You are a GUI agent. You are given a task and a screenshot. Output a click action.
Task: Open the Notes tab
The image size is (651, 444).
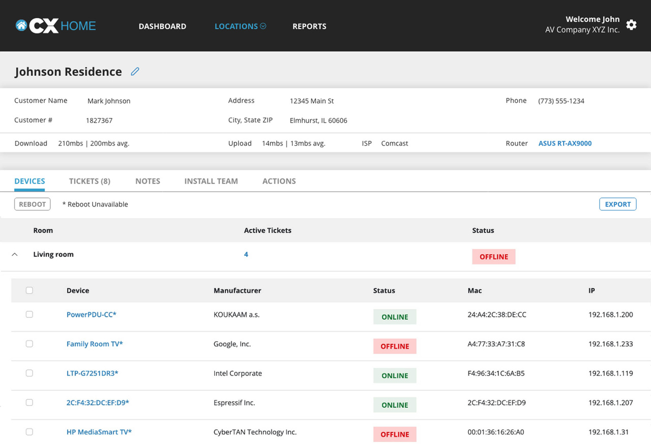click(147, 181)
